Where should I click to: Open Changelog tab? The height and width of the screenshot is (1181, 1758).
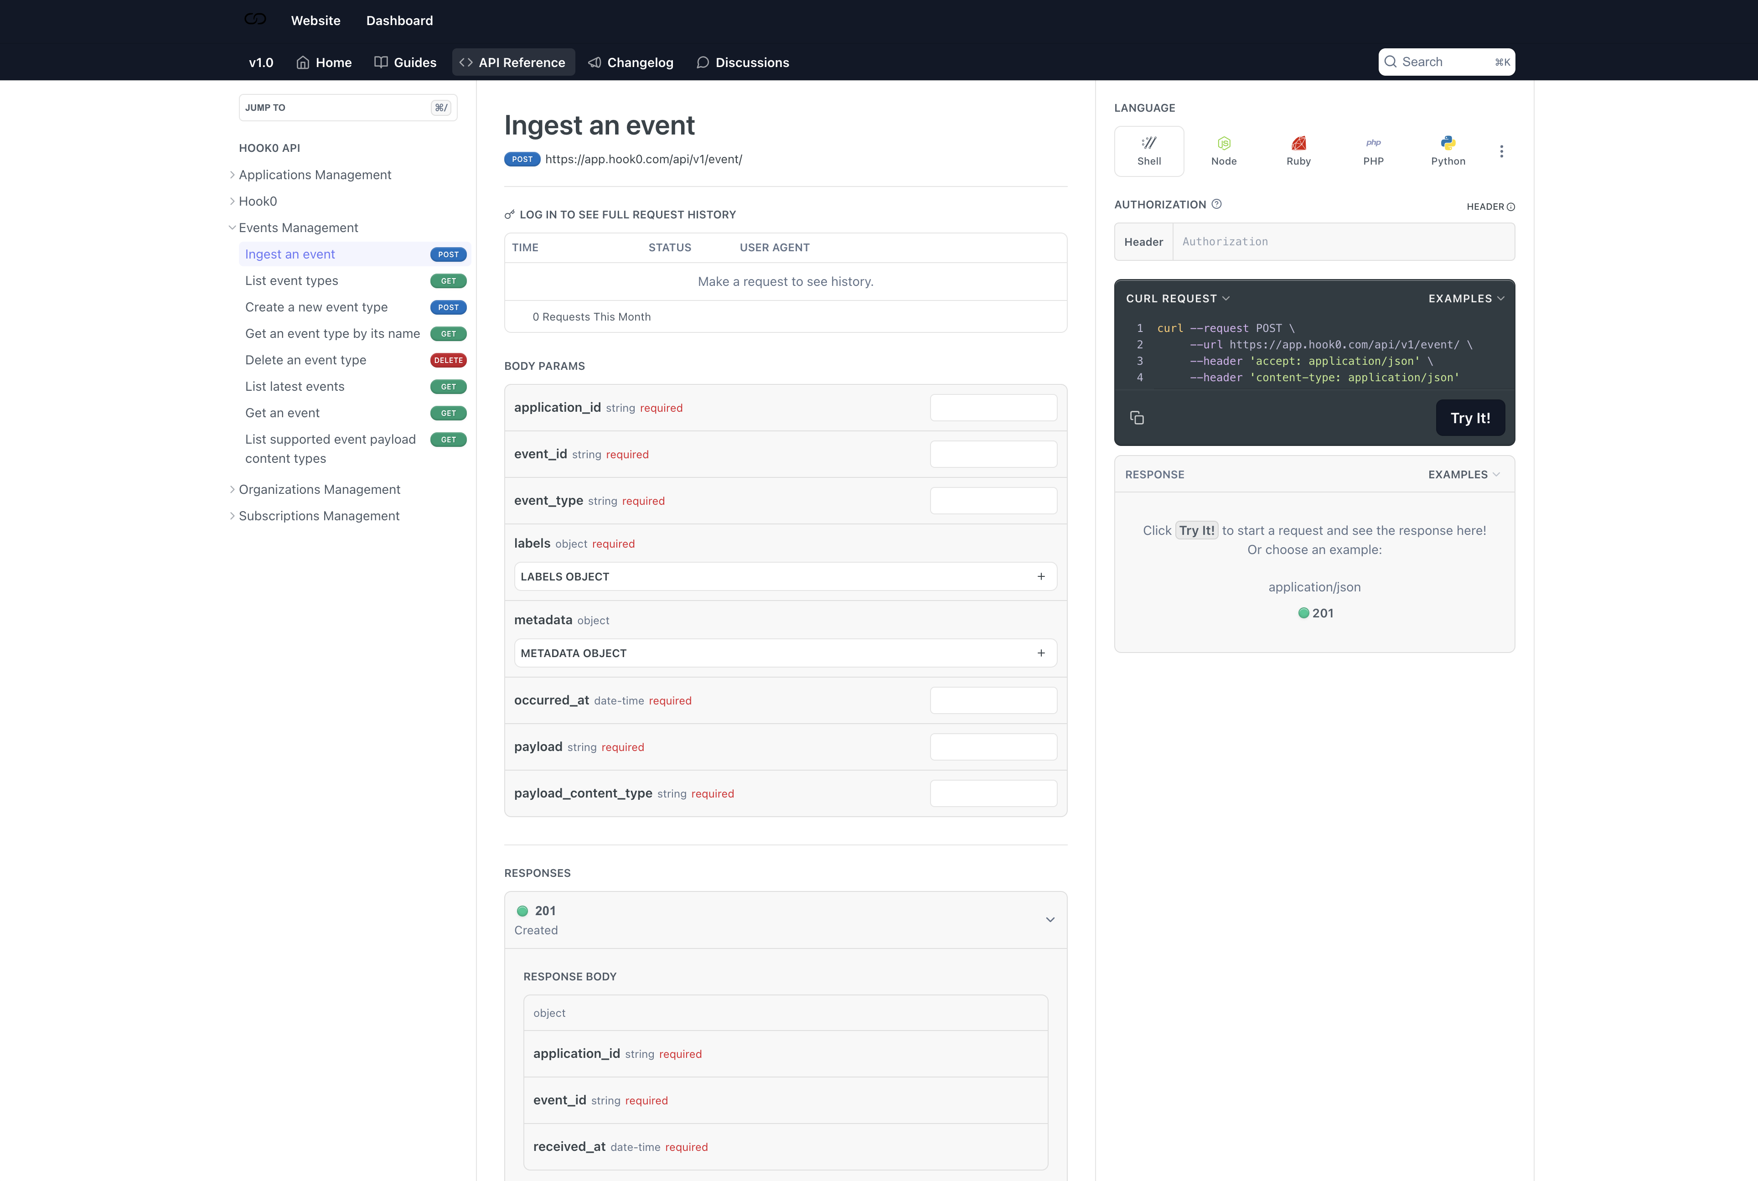point(631,62)
